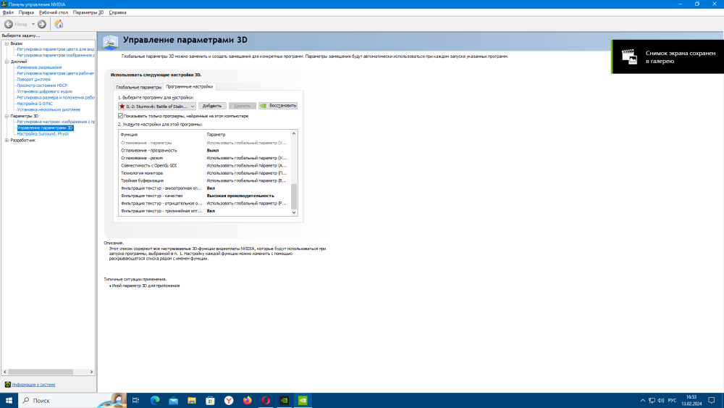Open the Back history dropdown arrow

pos(33,24)
